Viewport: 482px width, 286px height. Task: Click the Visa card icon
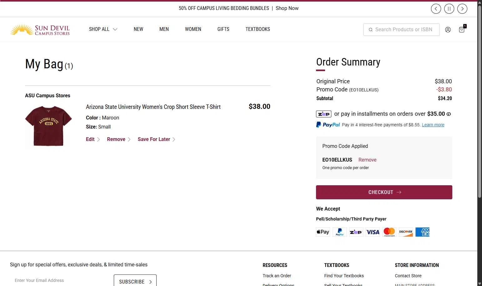pos(373,232)
